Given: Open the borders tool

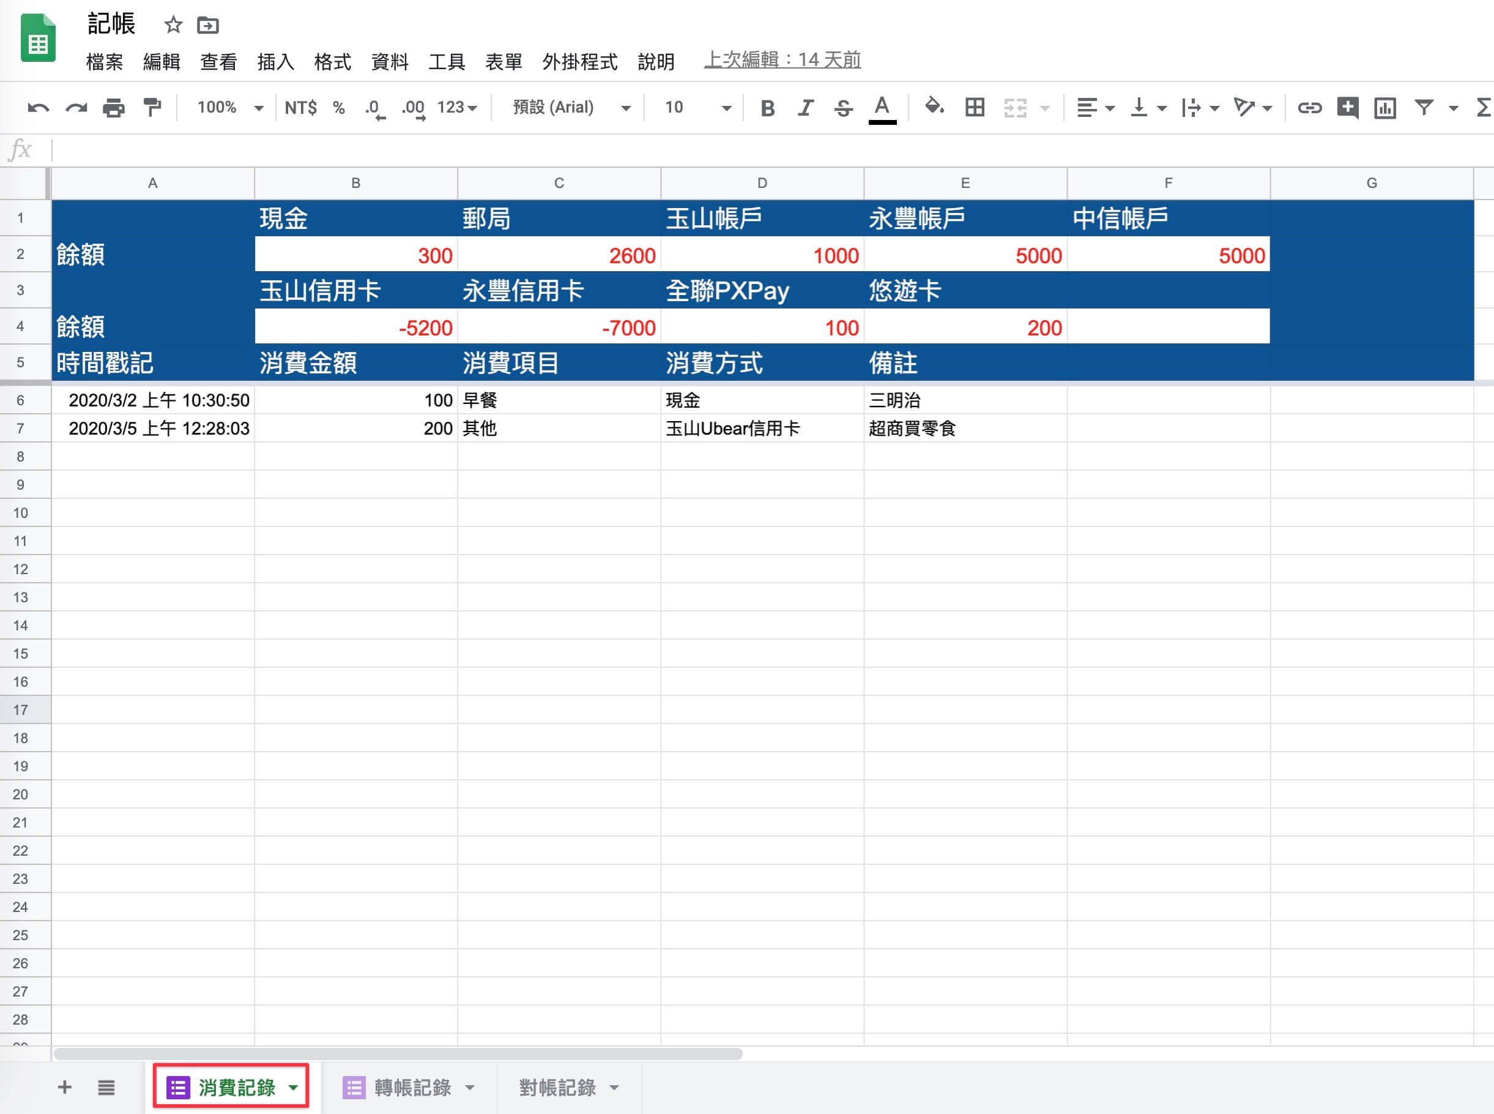Looking at the screenshot, I should point(975,107).
